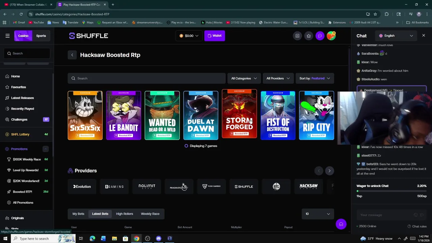The height and width of the screenshot is (243, 432).
Task: Open BGaming provider logo
Action: point(114,187)
